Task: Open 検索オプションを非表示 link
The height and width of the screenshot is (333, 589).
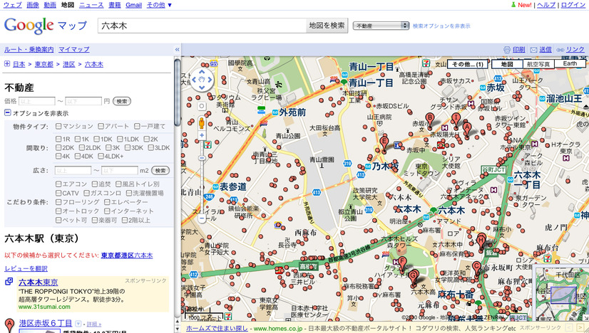Action: point(441,26)
